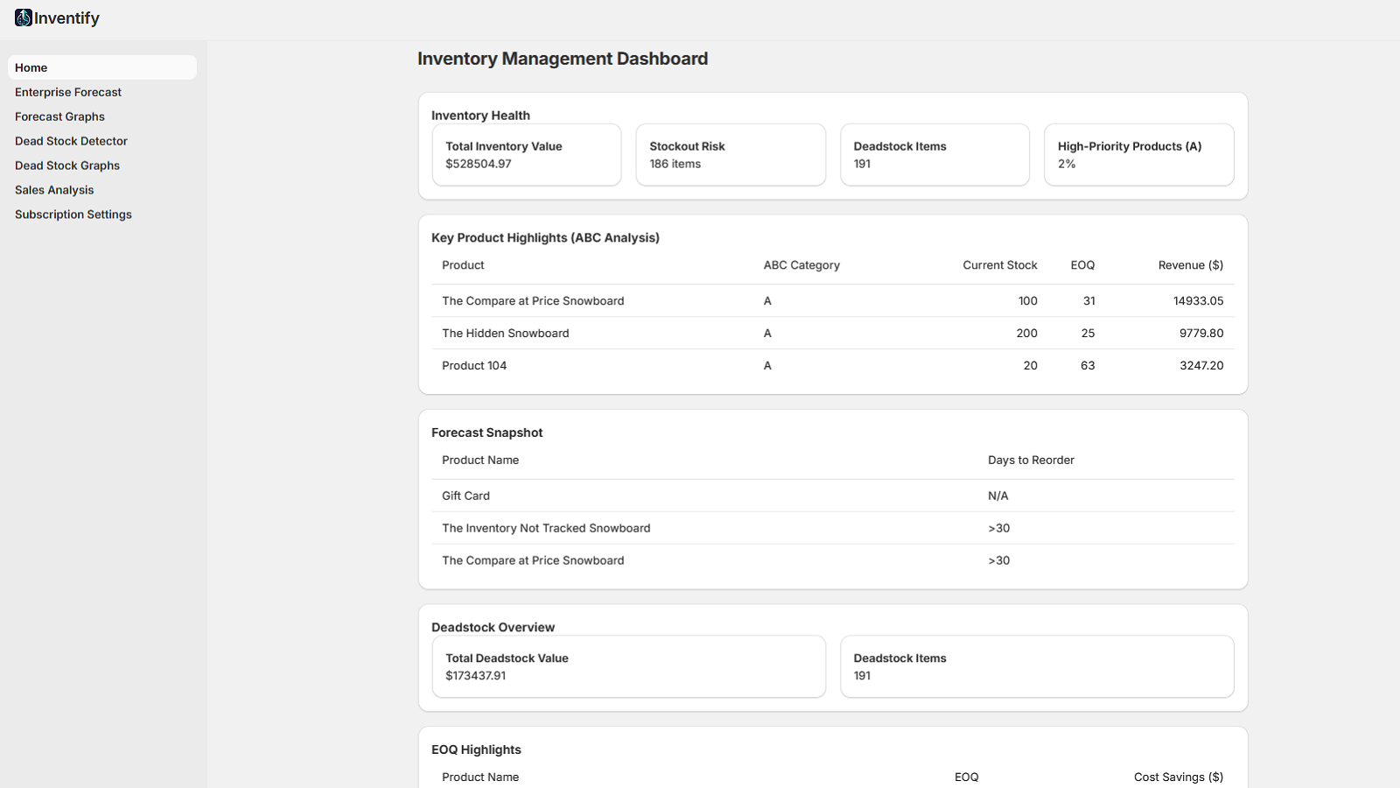Click the Inventify logo icon
Image resolution: width=1400 pixels, height=788 pixels.
click(24, 18)
